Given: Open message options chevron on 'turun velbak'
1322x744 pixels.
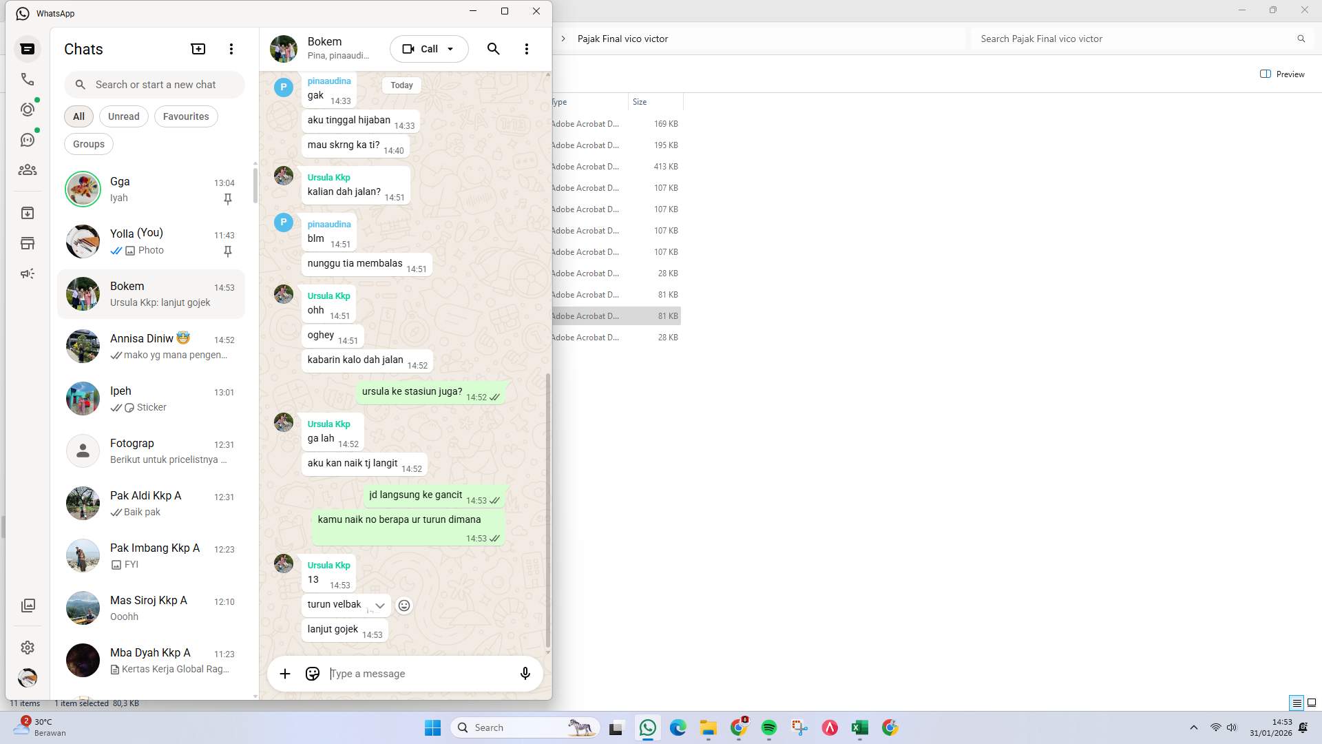Looking at the screenshot, I should pyautogui.click(x=379, y=606).
